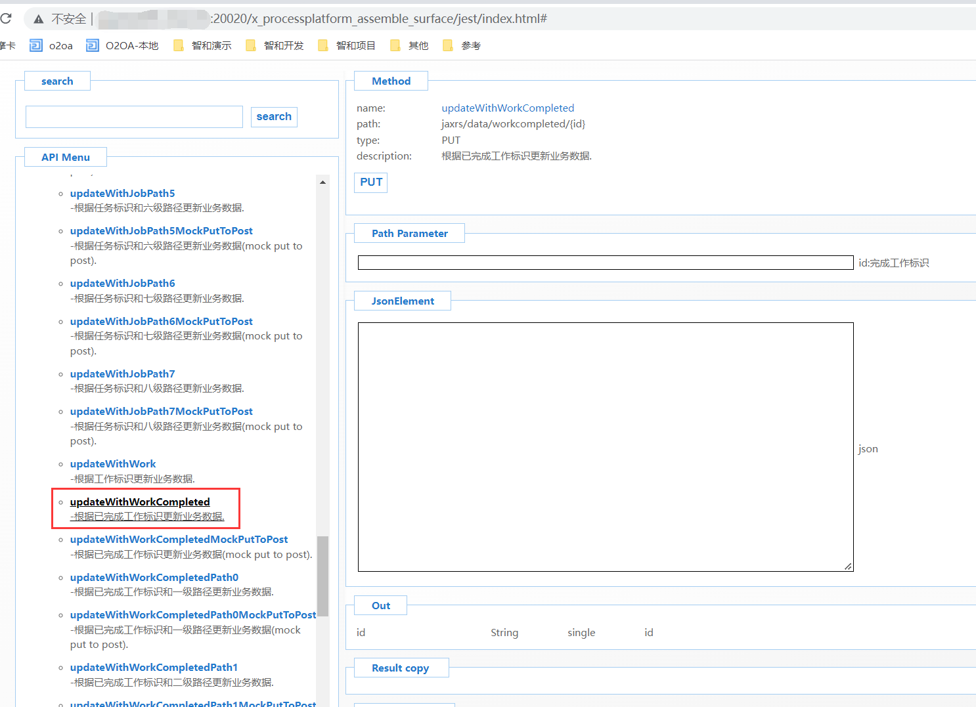Screen dimensions: 976x707
Task: Click inside the JsonElement textarea
Action: click(605, 446)
